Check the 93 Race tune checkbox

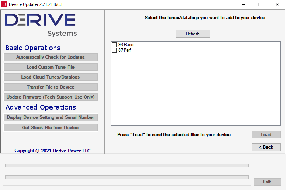tap(114, 45)
